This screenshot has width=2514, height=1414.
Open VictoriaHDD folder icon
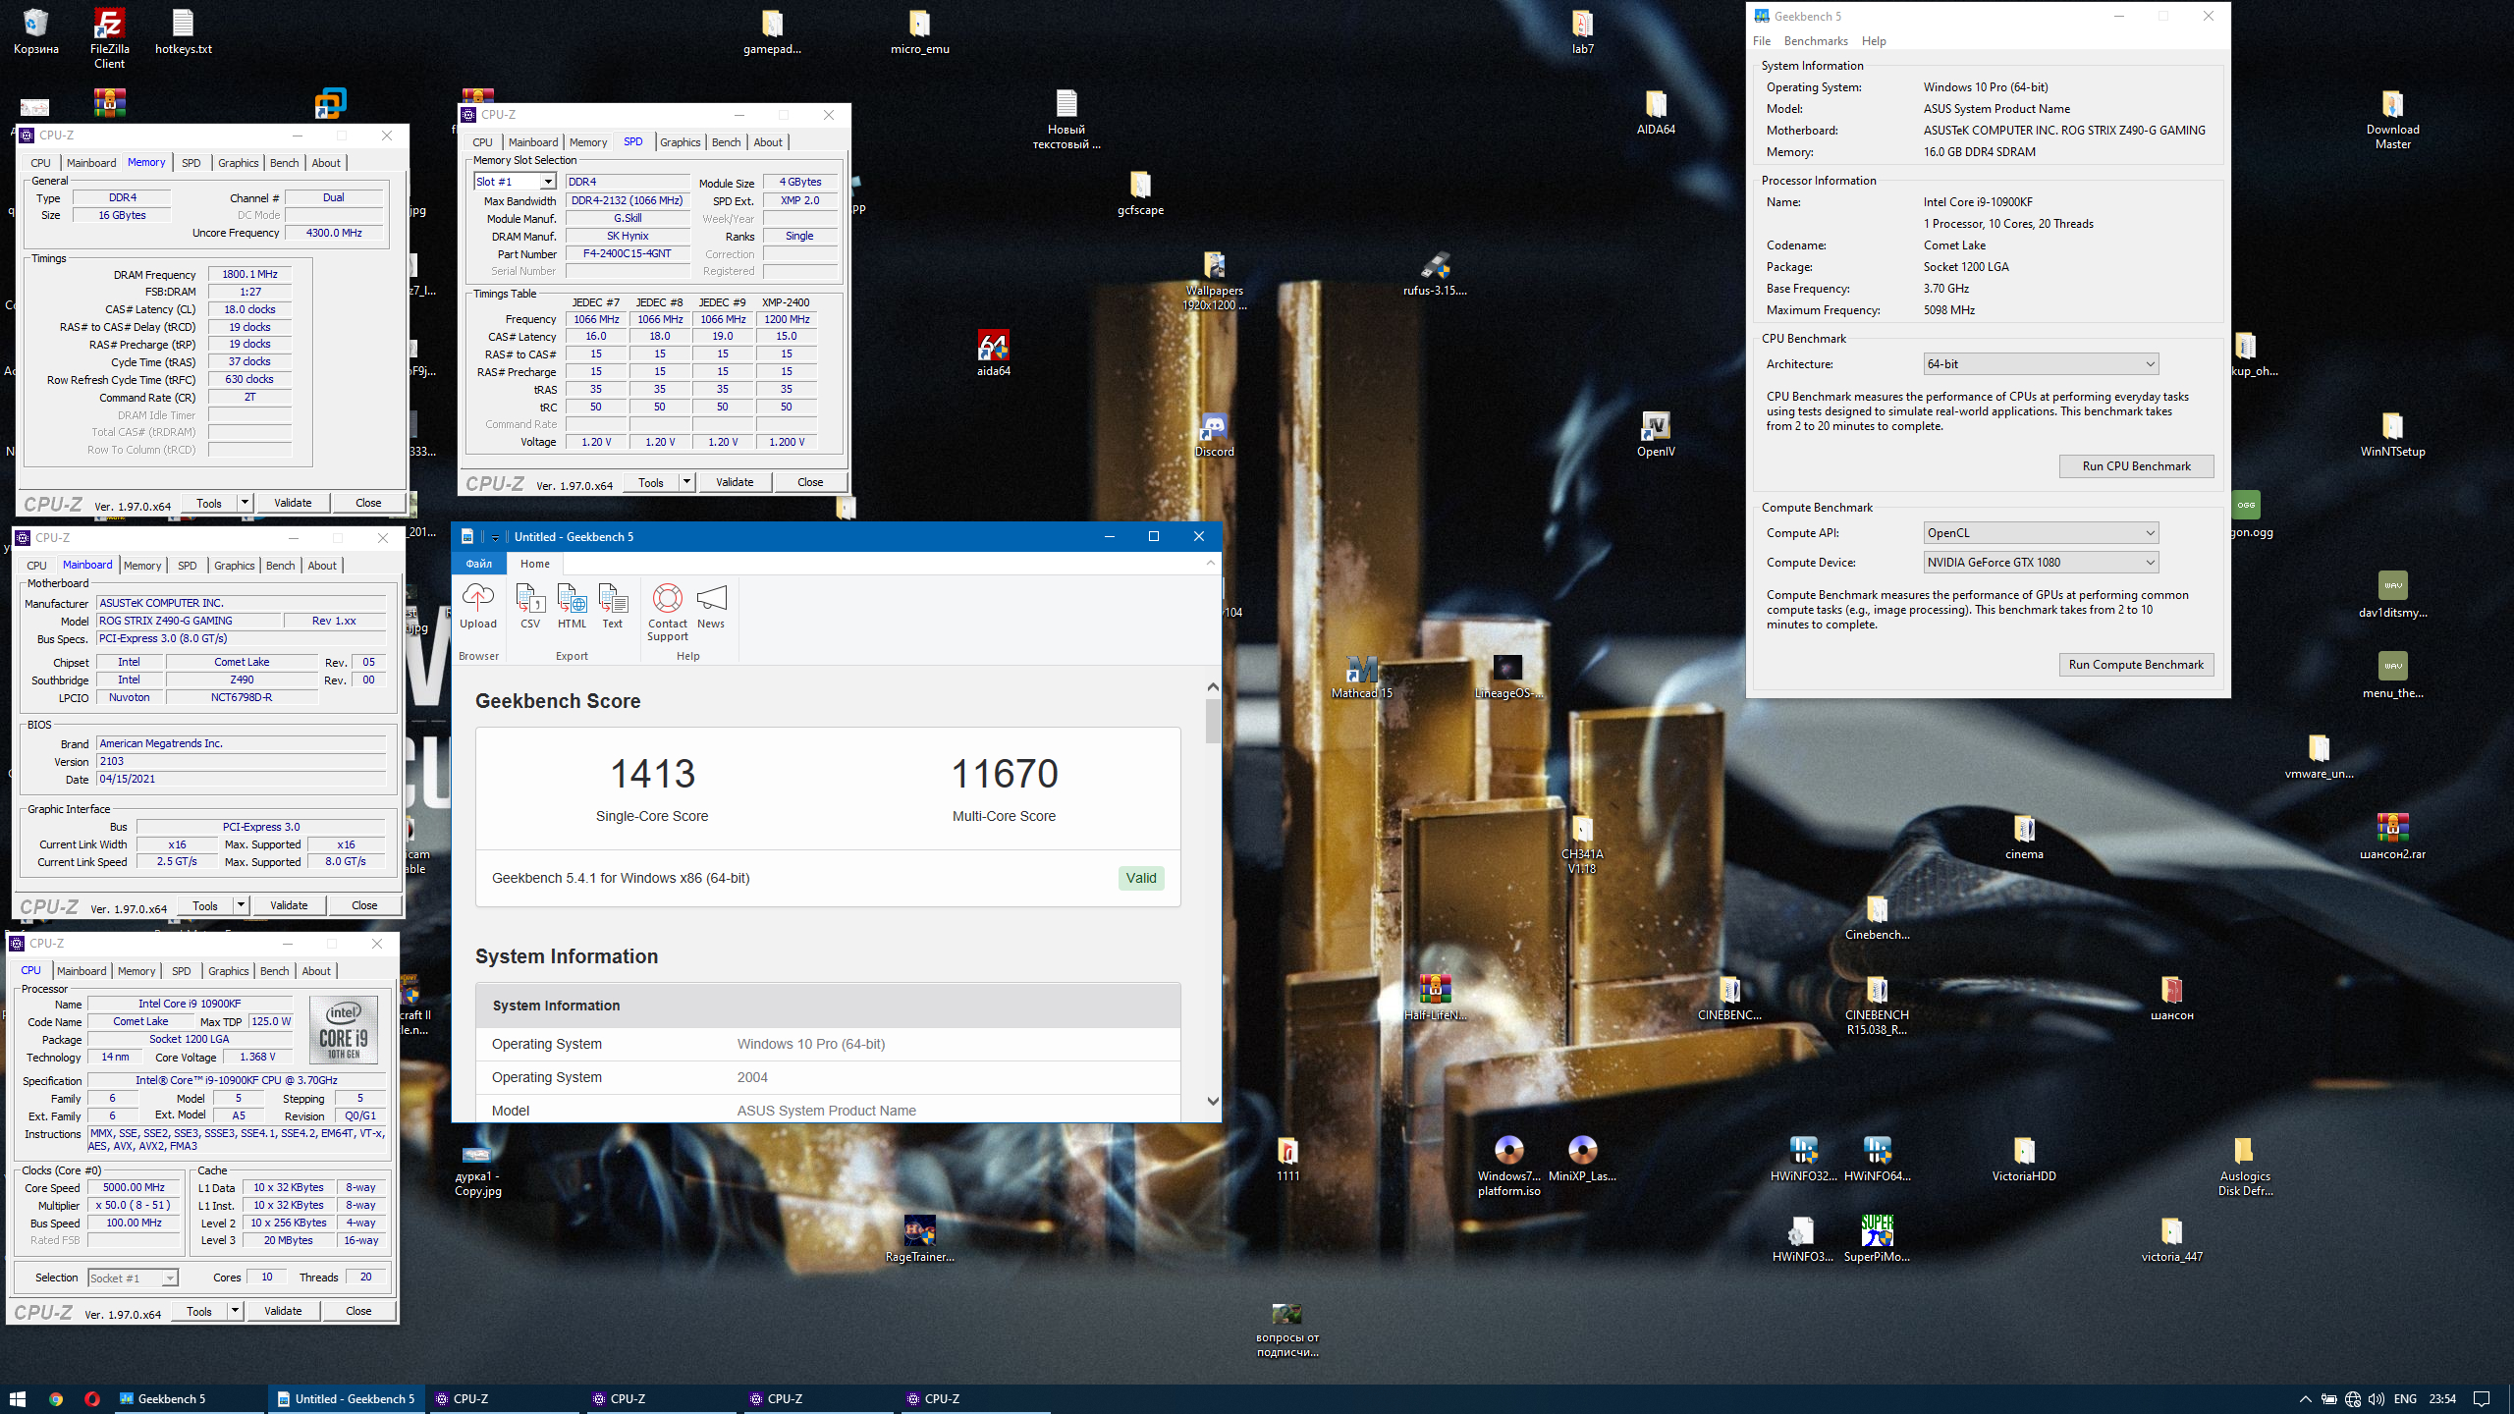[2024, 1159]
